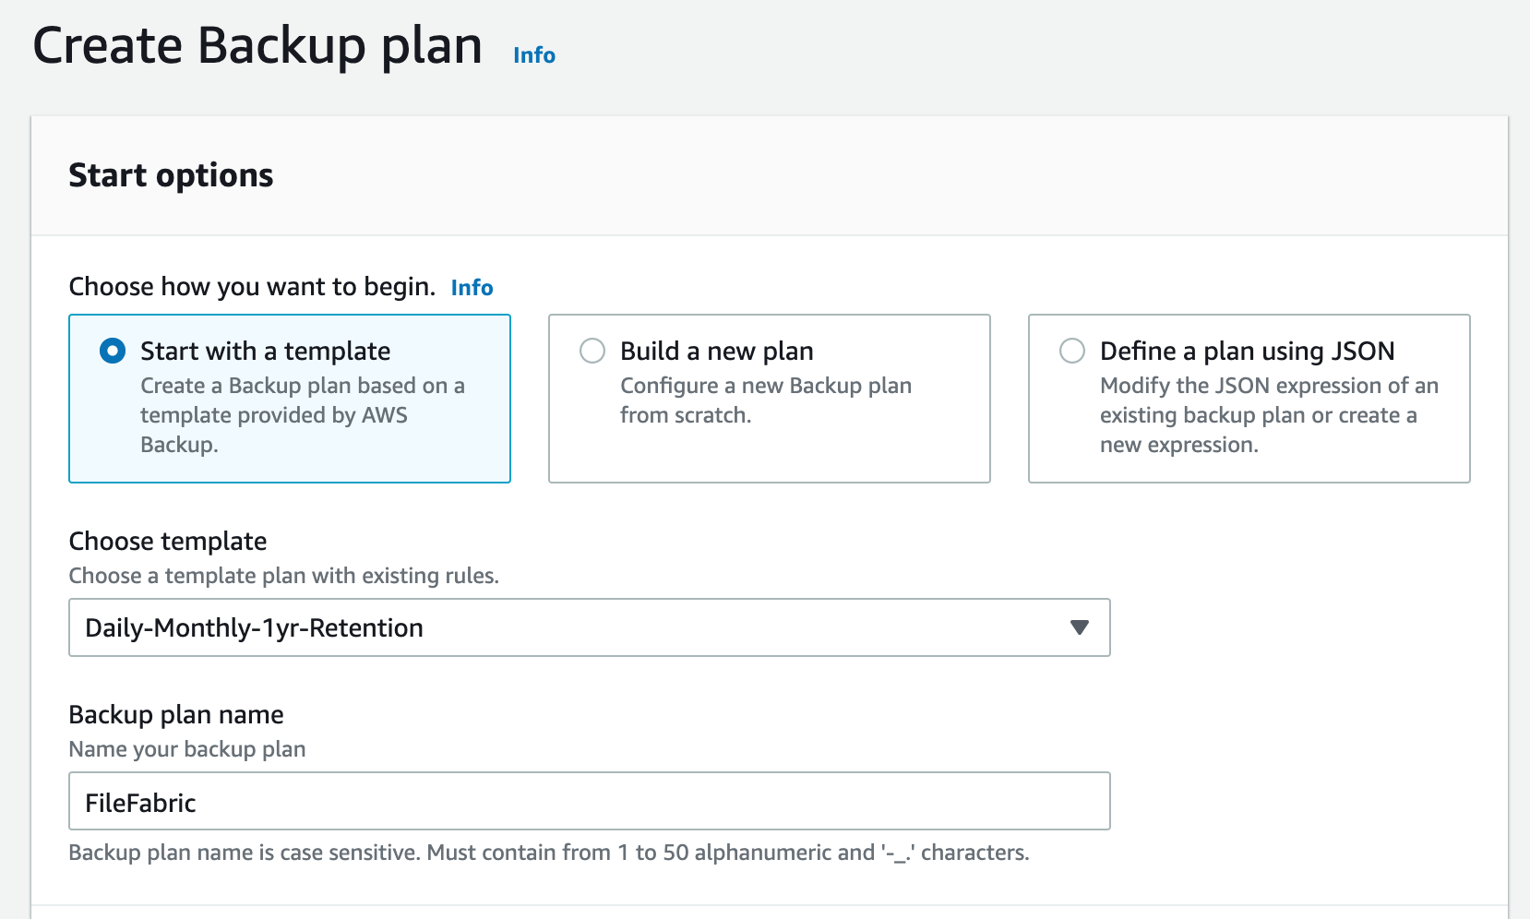The height and width of the screenshot is (919, 1530).
Task: Click the 'Name your backup plan' hint text
Action: click(187, 749)
